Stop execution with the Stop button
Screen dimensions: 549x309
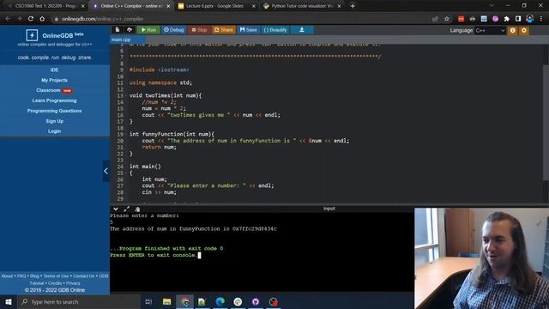tap(199, 30)
